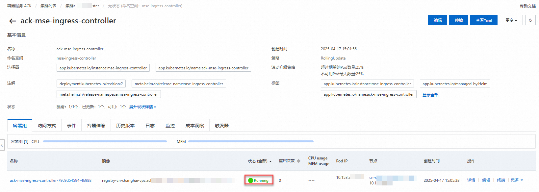Click annotation deployment.kubernetes.io/revision:2

(91, 84)
